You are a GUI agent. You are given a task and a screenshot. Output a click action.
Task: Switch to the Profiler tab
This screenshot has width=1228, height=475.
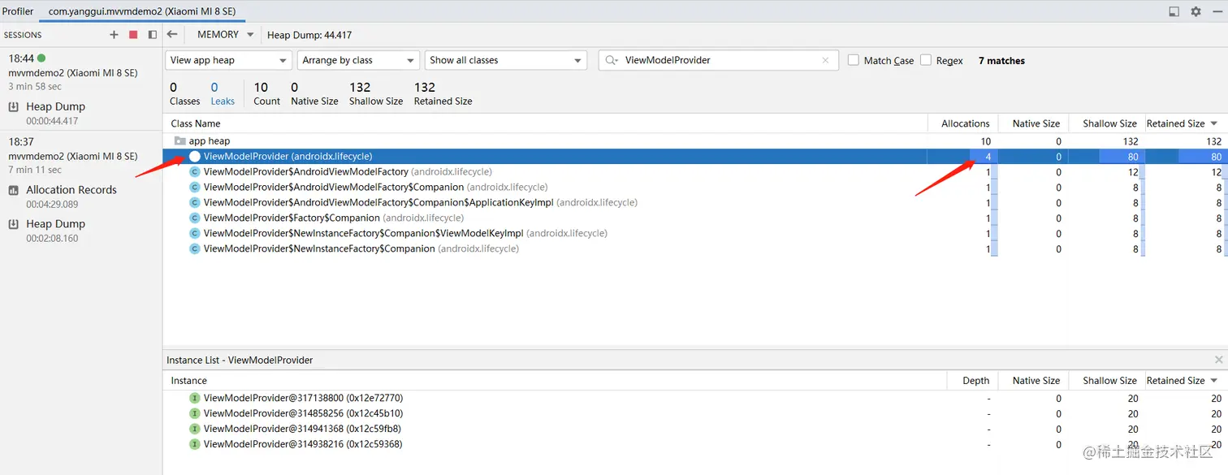pyautogui.click(x=18, y=11)
